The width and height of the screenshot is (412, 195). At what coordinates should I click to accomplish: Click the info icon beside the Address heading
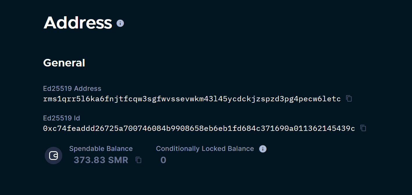click(120, 23)
